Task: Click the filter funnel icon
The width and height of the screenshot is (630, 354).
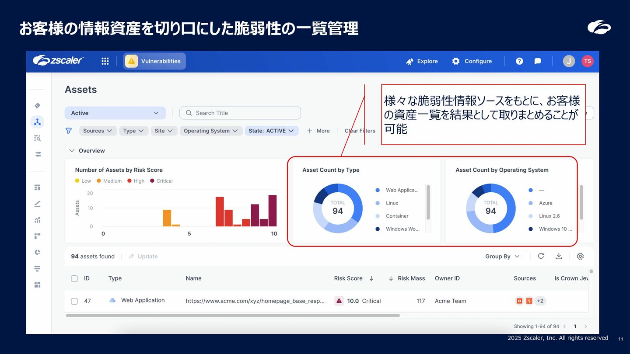Action: [69, 131]
